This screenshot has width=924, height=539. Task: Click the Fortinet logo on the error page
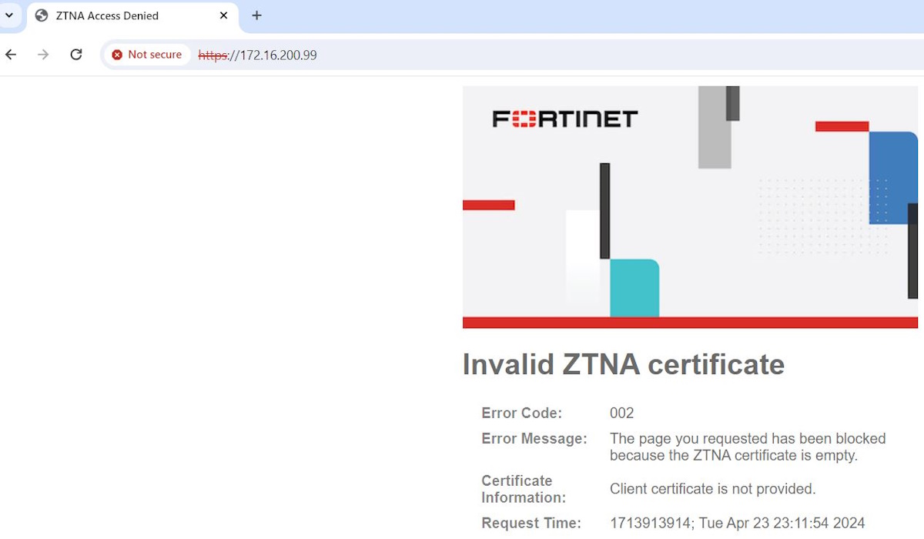(565, 118)
